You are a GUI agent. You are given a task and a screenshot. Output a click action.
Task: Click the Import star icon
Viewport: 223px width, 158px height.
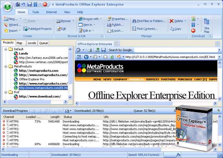(6, 30)
